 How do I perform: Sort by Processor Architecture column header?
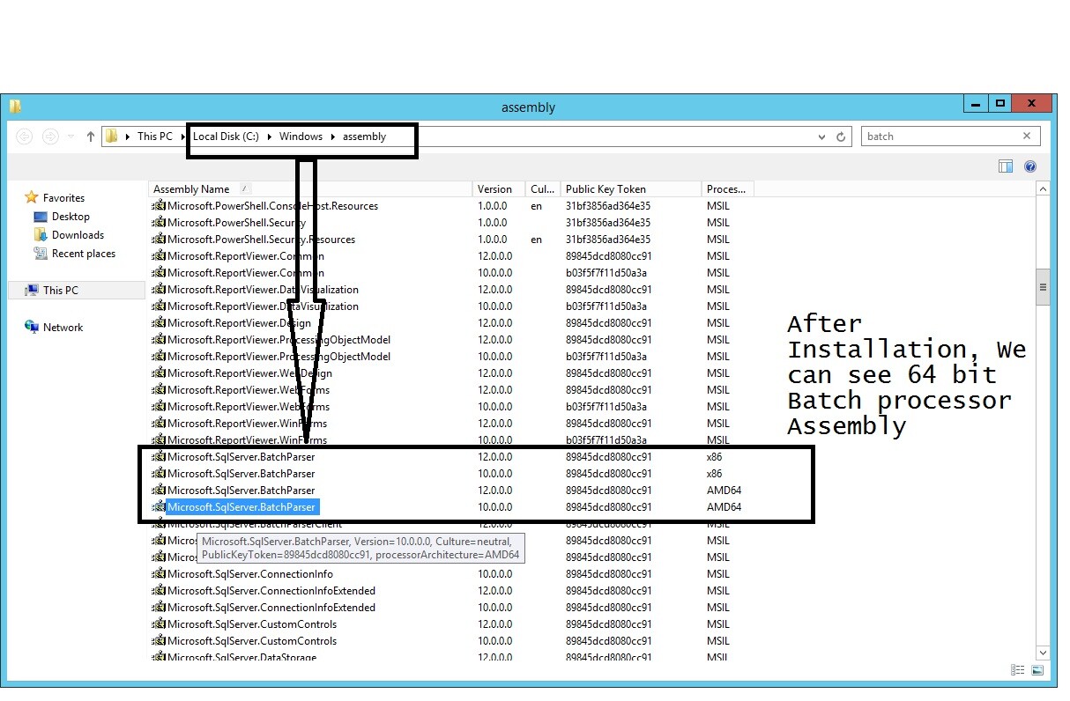click(727, 189)
